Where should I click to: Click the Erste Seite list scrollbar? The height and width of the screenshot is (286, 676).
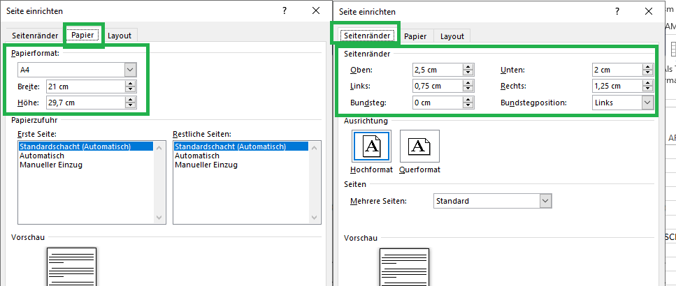click(x=159, y=181)
